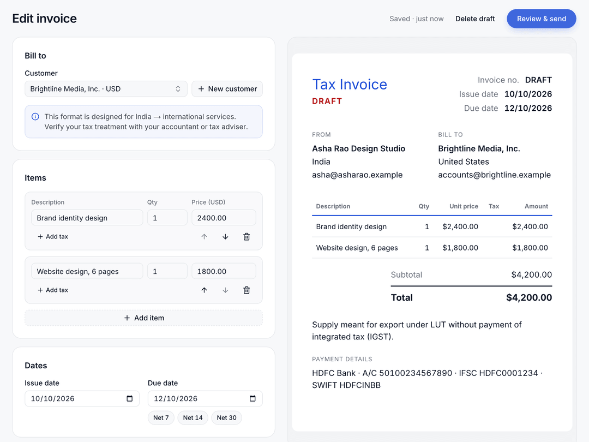Screen dimensions: 589x442
Task: Click the Brightline Media, Inc. name in preview
Action: click(x=479, y=148)
